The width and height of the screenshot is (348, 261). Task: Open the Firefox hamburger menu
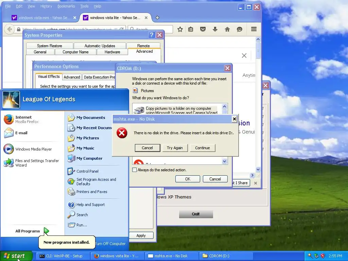coord(254,29)
